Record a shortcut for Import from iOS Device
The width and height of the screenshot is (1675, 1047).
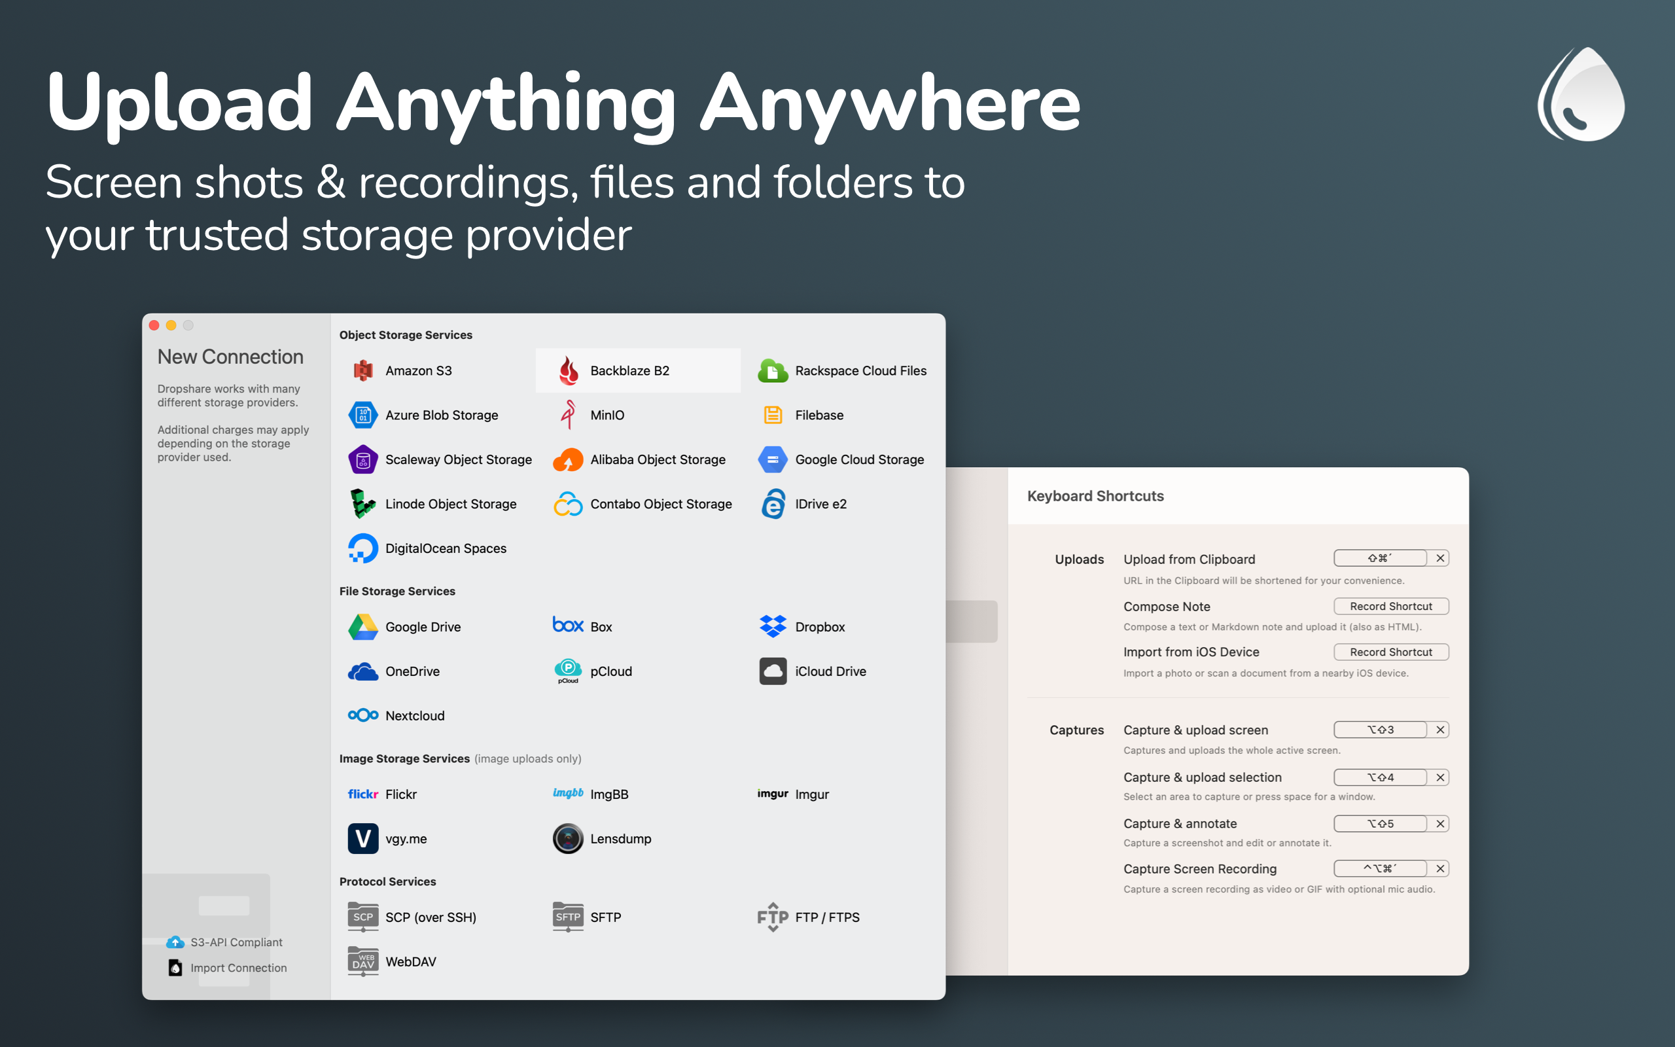(1390, 652)
